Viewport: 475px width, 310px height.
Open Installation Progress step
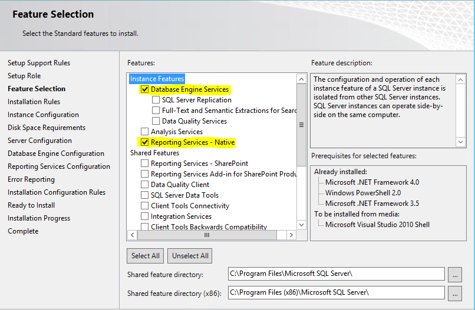39,218
